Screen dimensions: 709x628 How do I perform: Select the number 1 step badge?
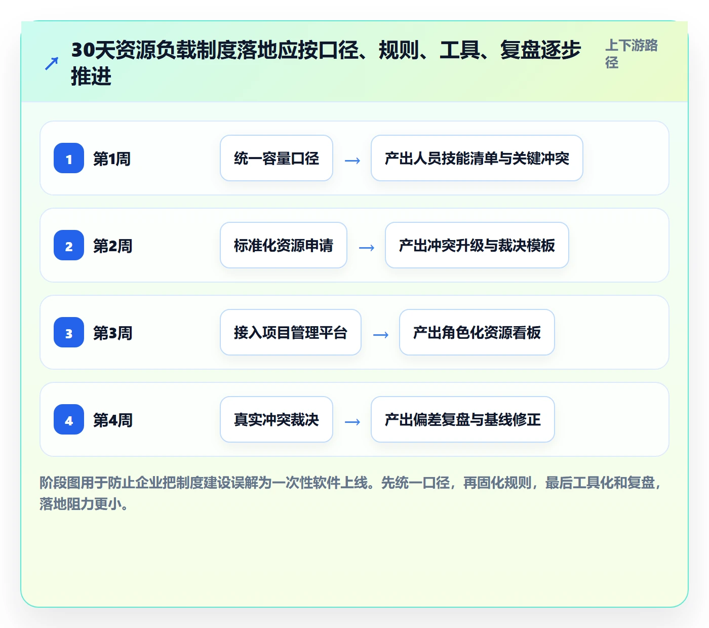[x=69, y=158]
